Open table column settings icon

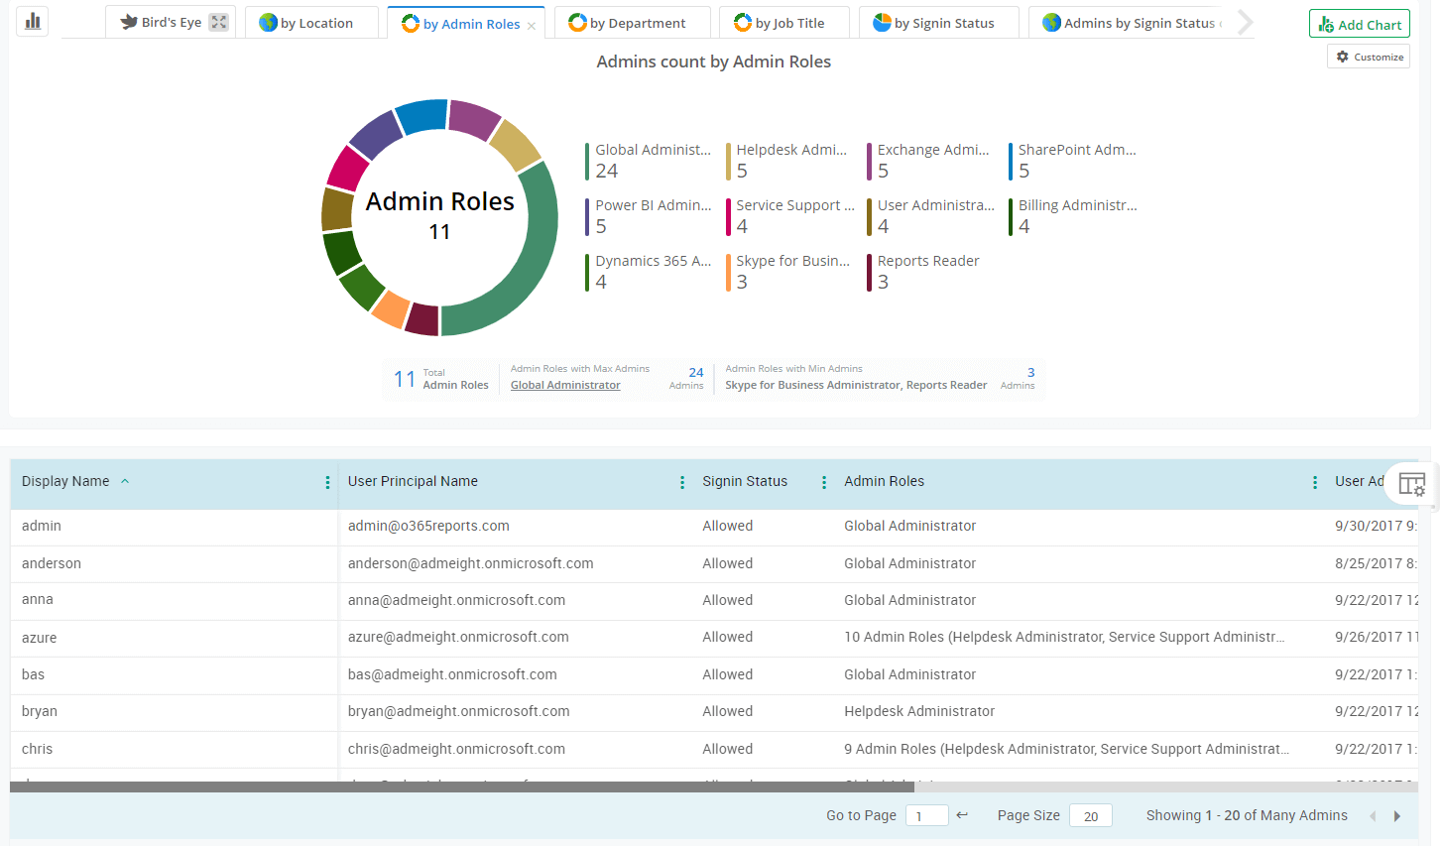[x=1411, y=484]
